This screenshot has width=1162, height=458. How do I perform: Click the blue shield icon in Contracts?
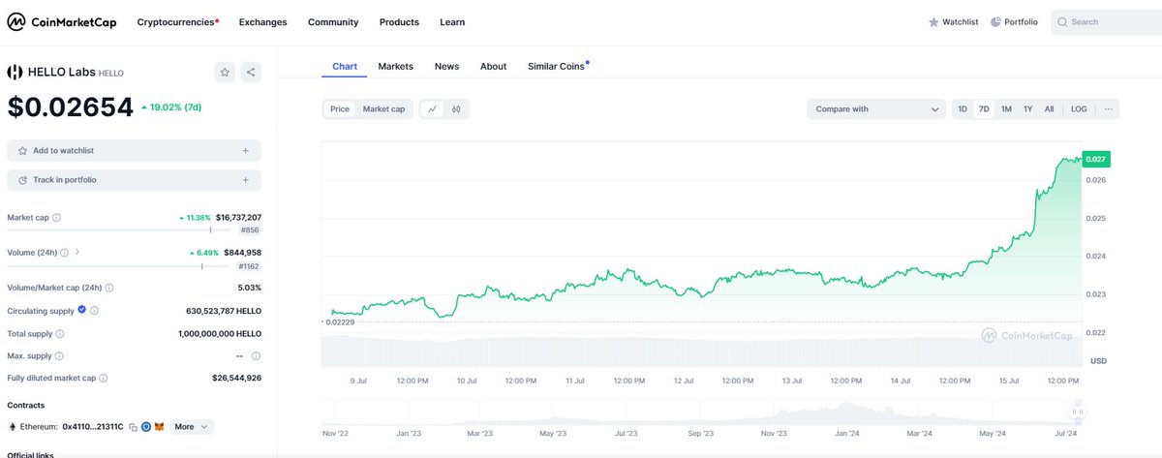146,427
